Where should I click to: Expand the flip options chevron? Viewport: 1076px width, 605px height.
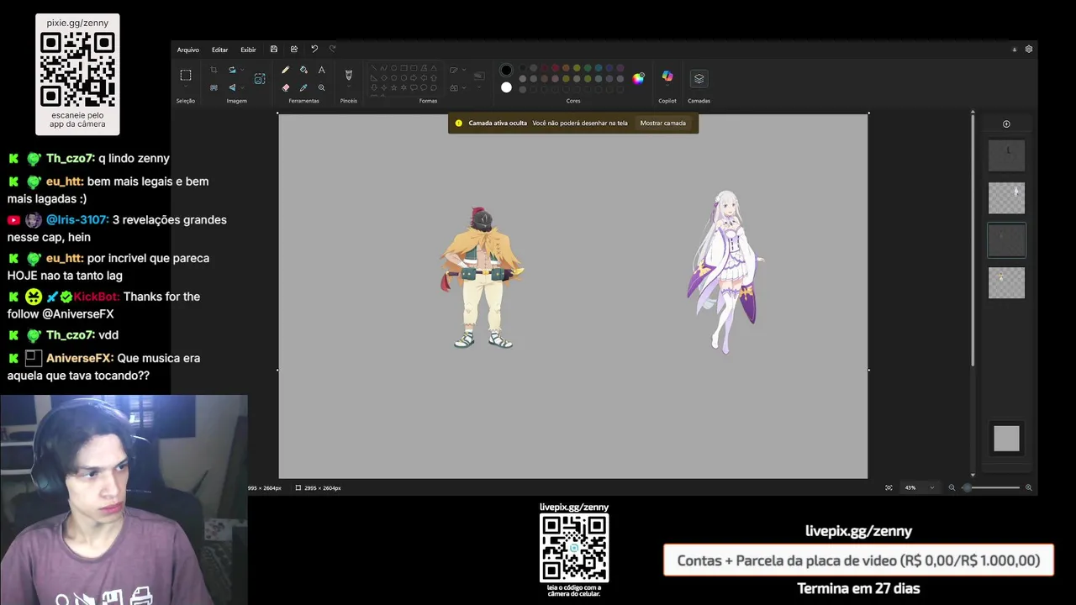[x=242, y=87]
